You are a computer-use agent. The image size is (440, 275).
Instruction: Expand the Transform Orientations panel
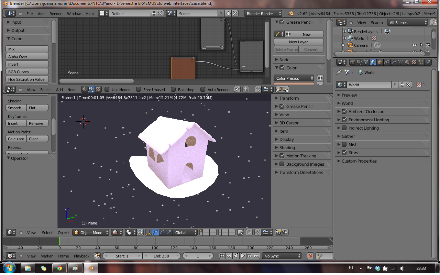[x=301, y=172]
